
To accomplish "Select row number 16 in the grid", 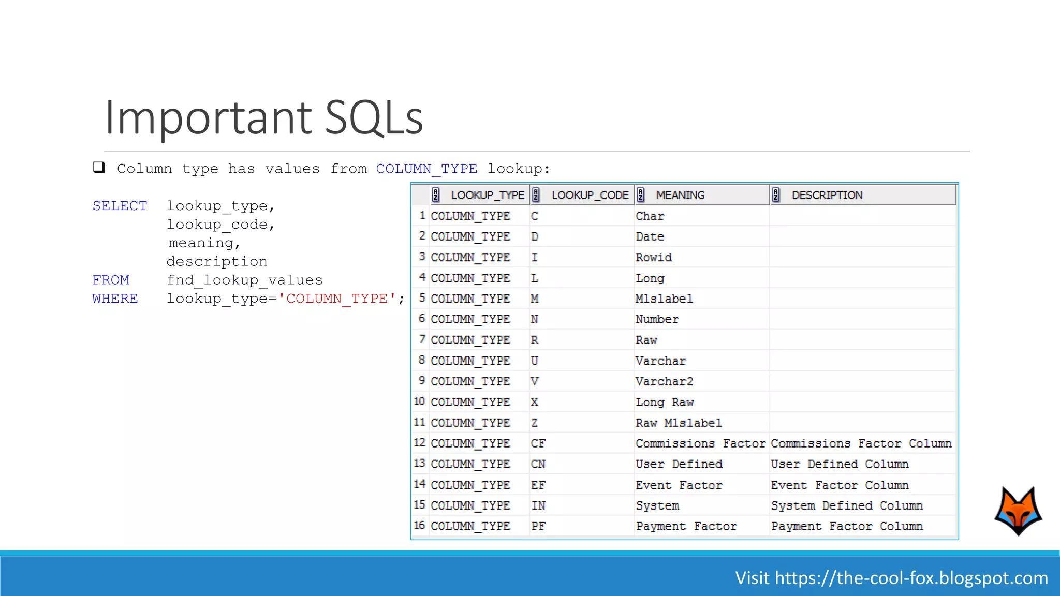I will pyautogui.click(x=419, y=526).
